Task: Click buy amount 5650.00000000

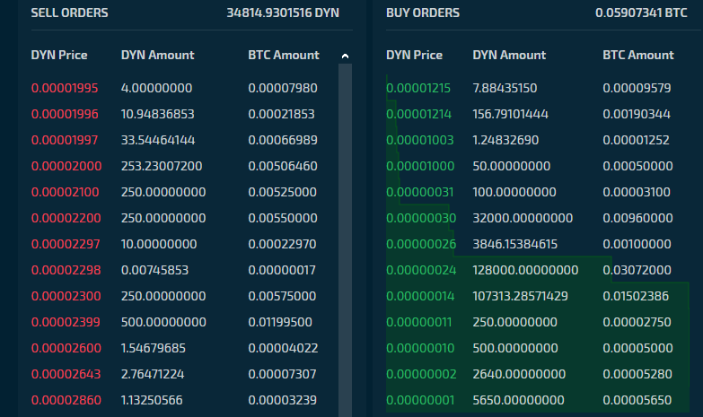Action: pos(518,400)
